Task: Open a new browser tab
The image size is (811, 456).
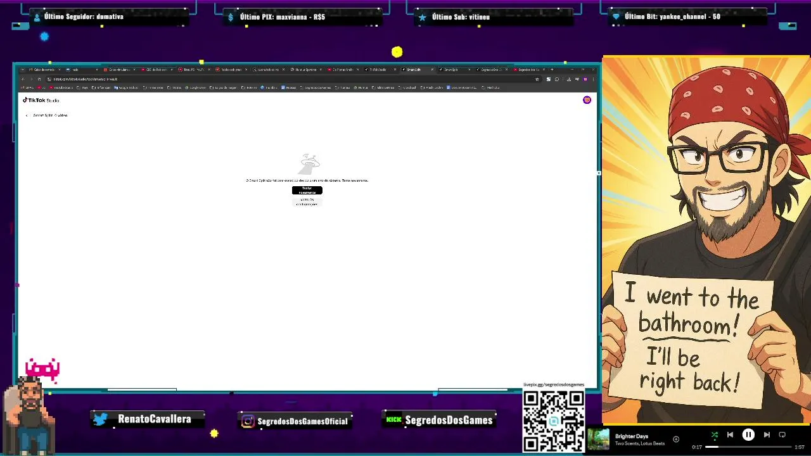Action: pos(552,70)
